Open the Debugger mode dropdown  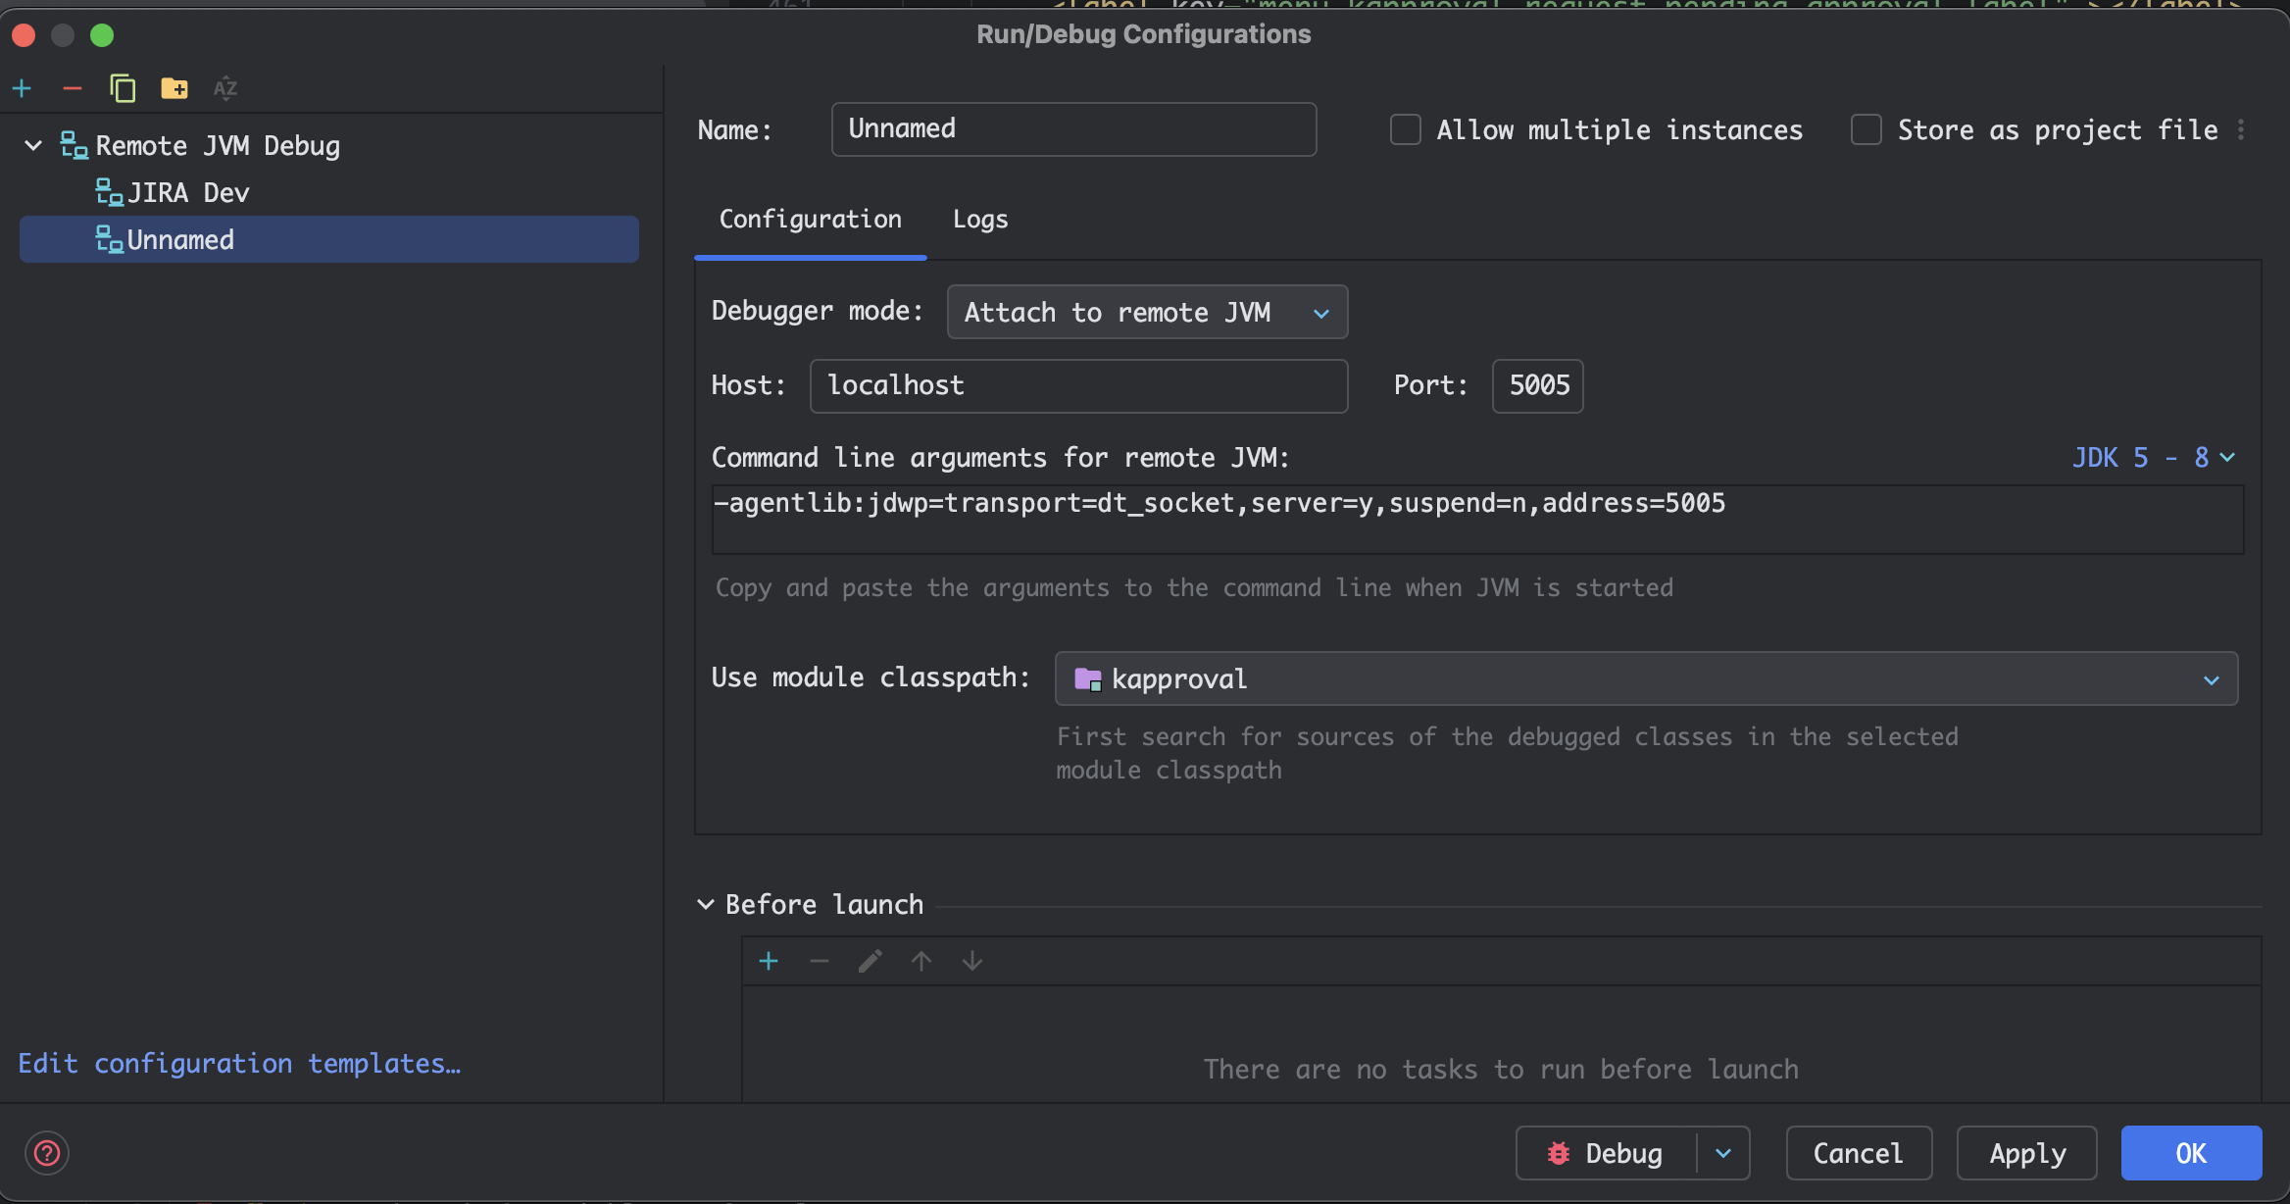(1147, 313)
